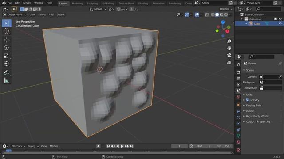The height and width of the screenshot is (159, 284).
Task: Click the Blender logo menu
Action: (x=4, y=3)
